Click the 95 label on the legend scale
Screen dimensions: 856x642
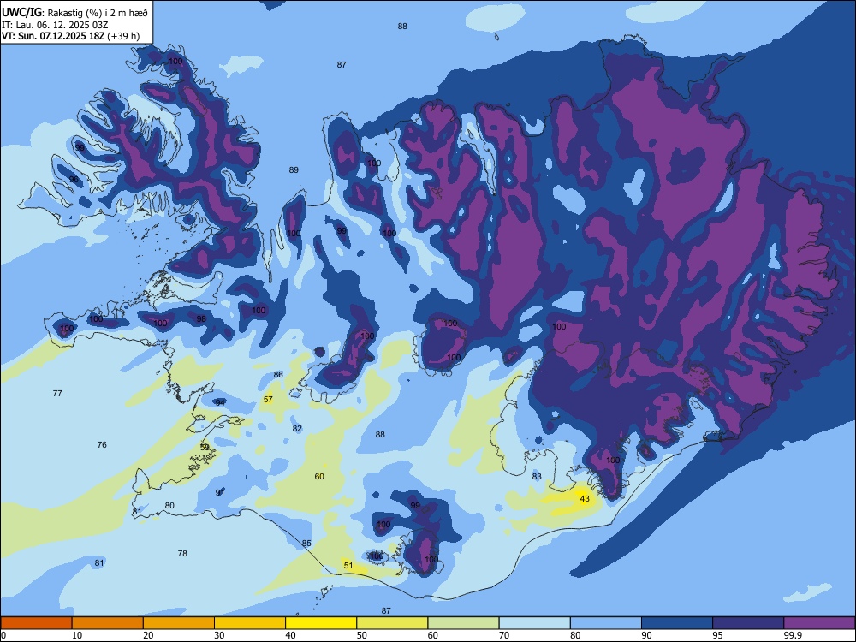tap(717, 635)
